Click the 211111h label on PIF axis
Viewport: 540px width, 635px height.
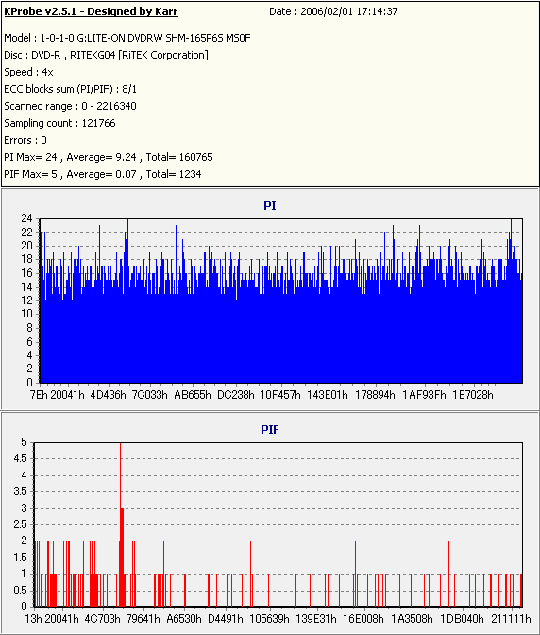[511, 619]
